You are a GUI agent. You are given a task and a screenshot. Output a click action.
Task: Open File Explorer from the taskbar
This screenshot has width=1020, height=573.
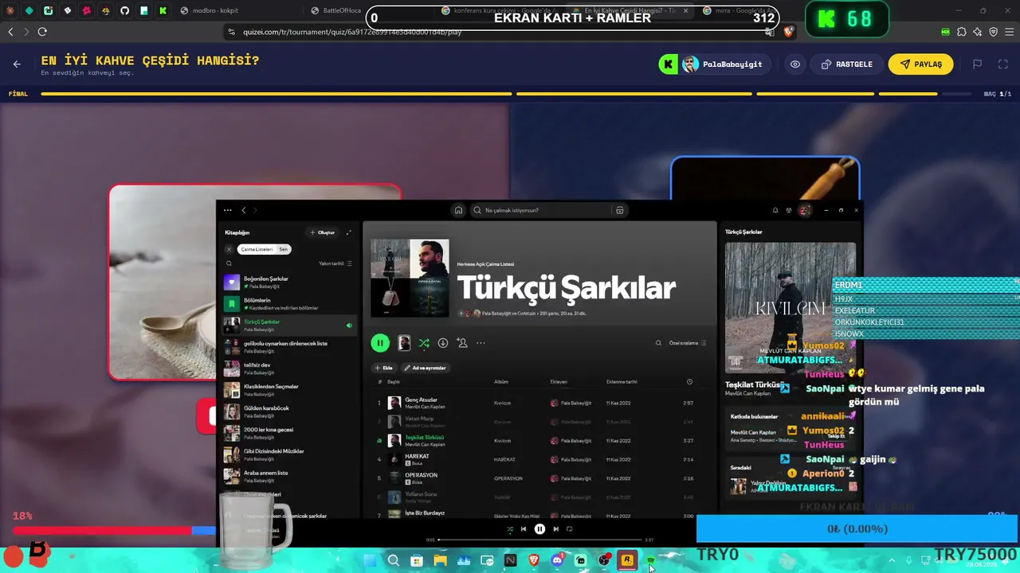[440, 560]
